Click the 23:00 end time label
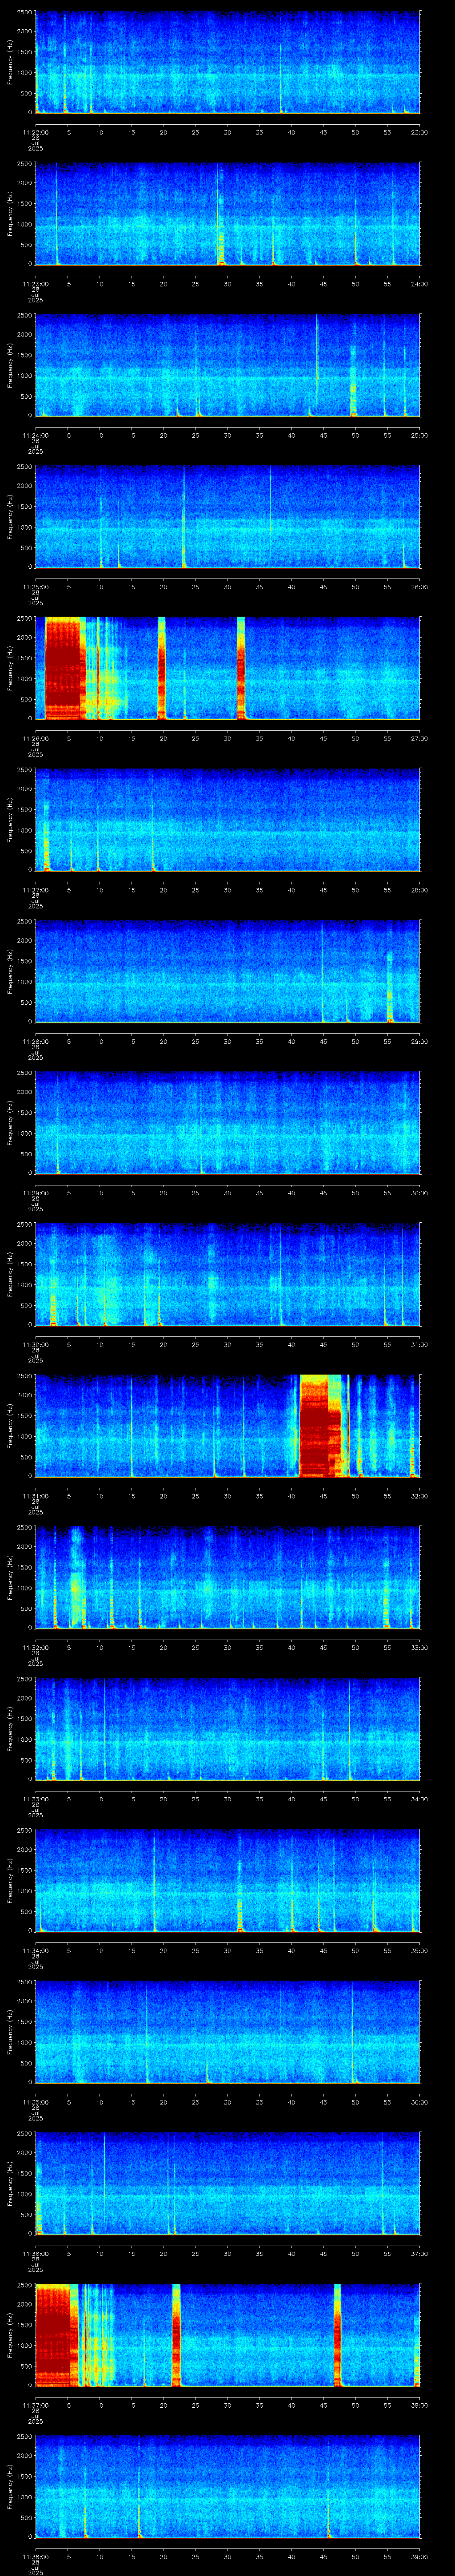 click(x=419, y=132)
